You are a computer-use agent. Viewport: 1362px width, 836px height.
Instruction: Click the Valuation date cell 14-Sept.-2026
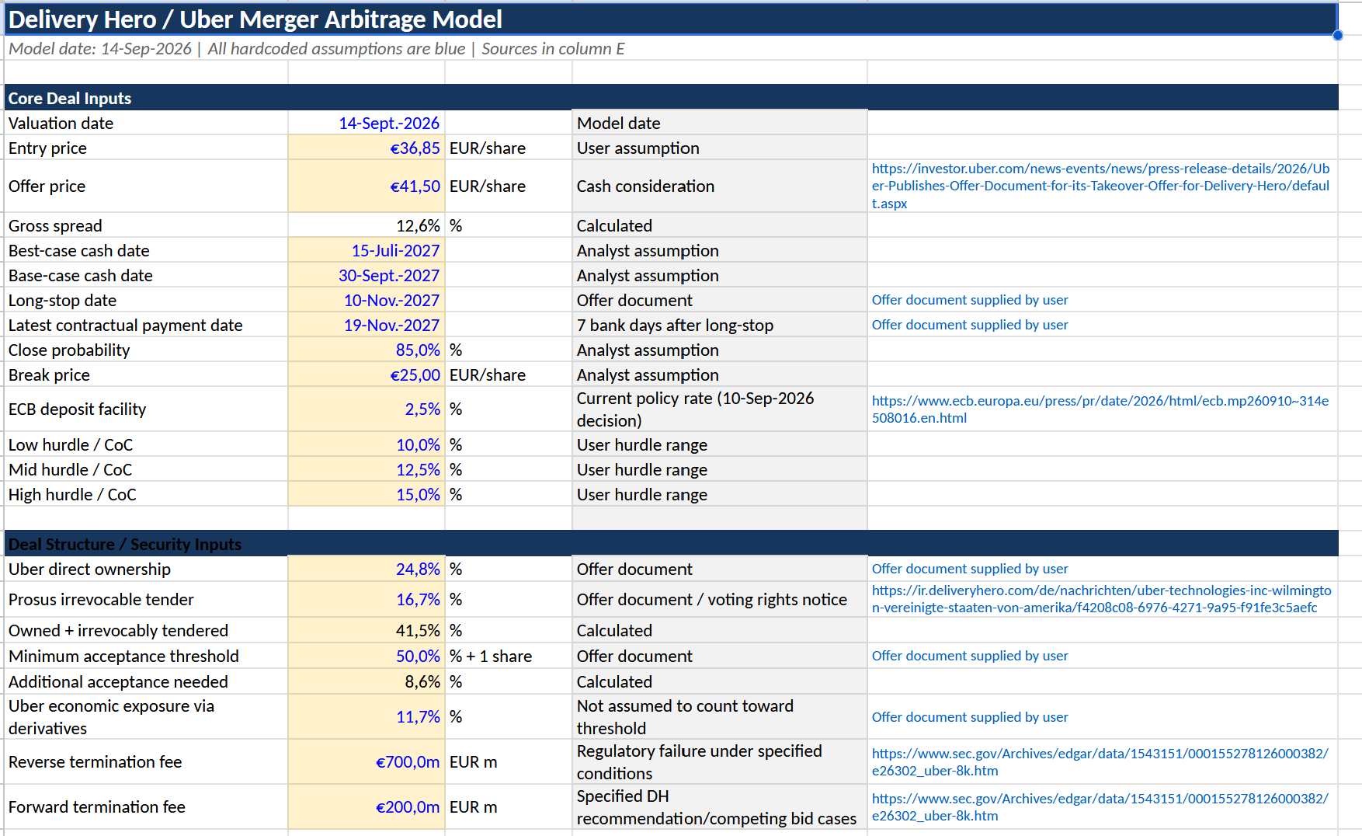point(367,123)
